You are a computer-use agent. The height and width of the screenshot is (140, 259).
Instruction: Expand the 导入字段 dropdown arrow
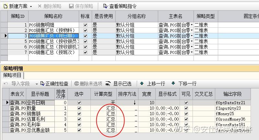[x=37, y=84]
